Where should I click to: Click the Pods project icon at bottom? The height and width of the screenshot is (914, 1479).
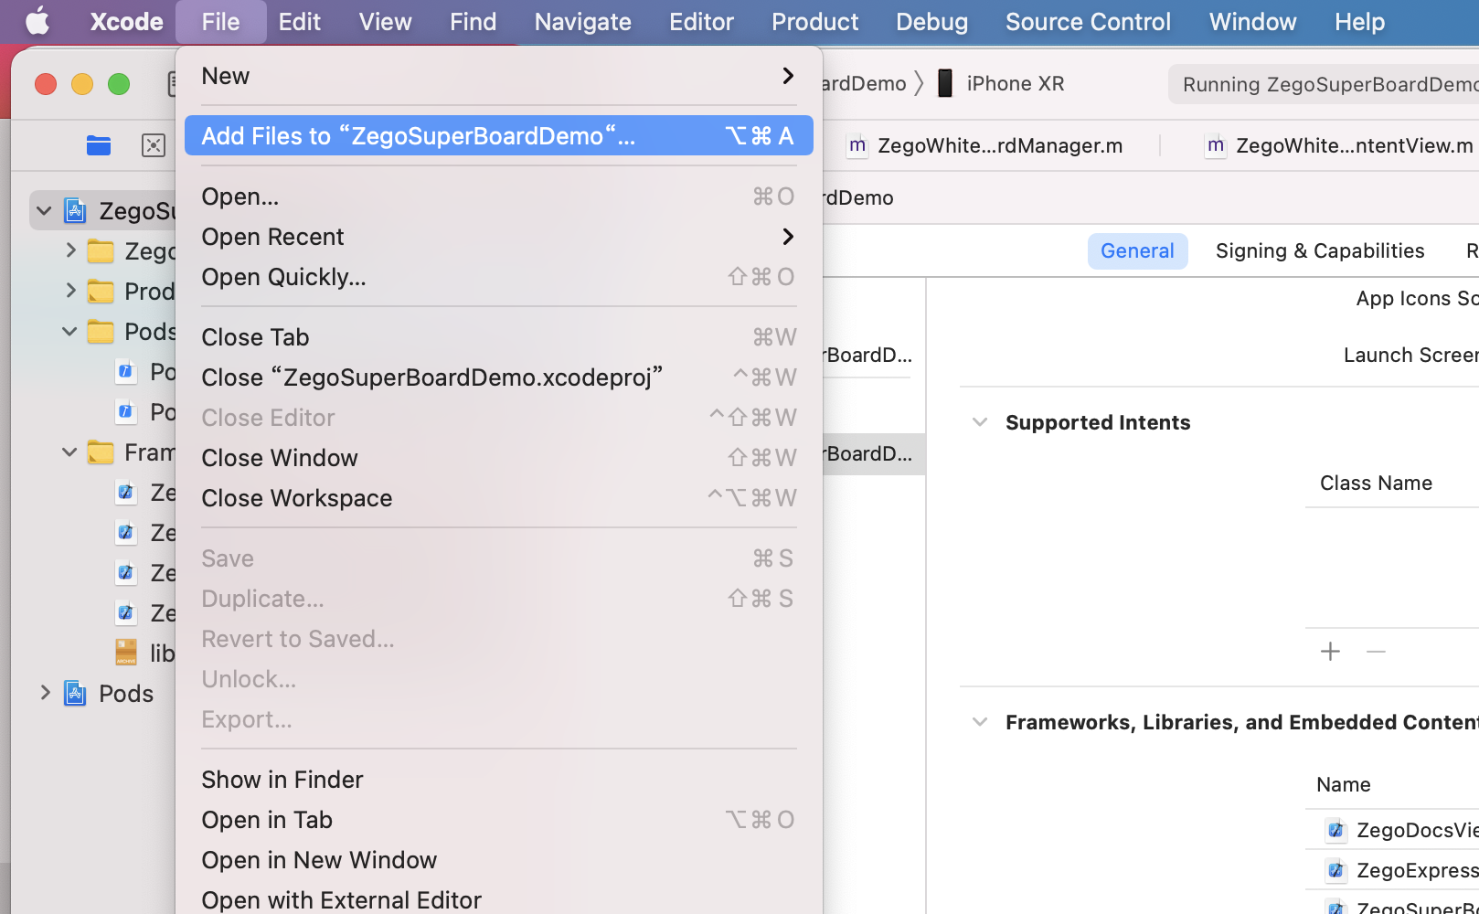click(x=75, y=694)
